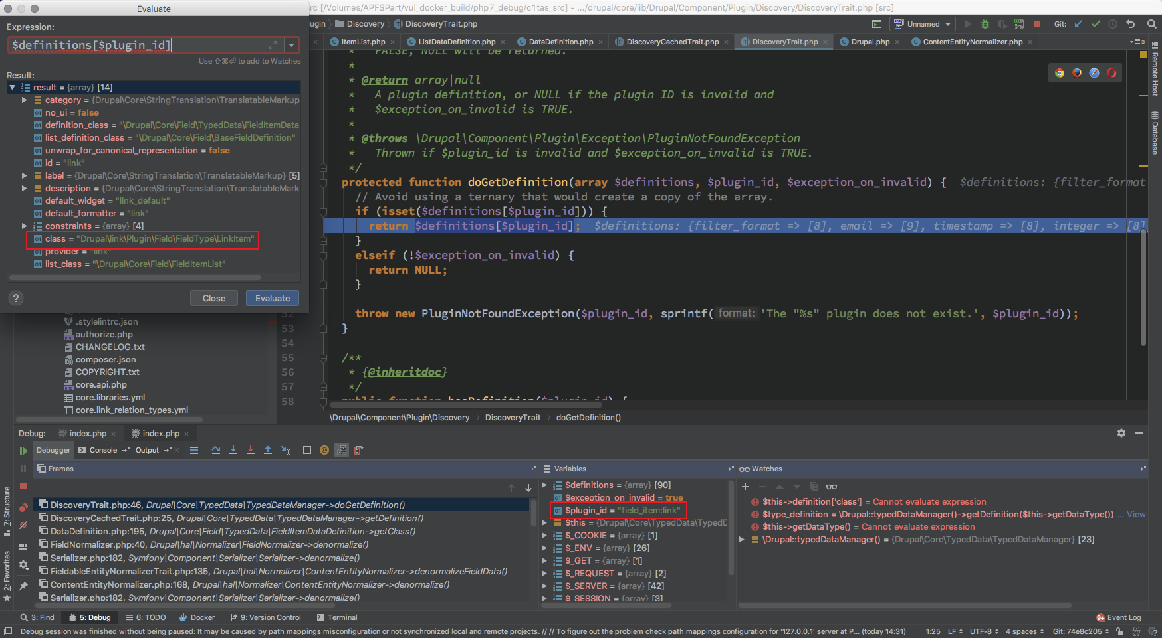The width and height of the screenshot is (1162, 638).
Task: Click the Git commit checkmark icon
Action: pos(1096,24)
